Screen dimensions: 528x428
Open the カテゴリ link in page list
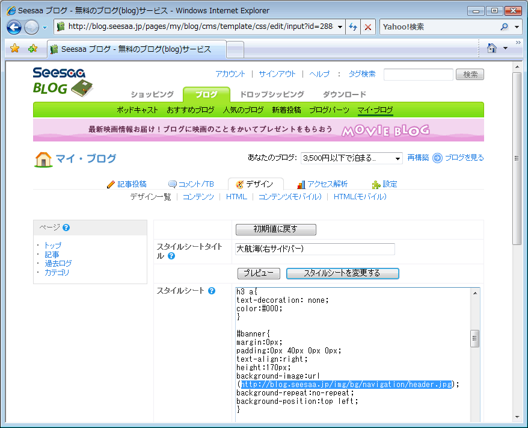click(57, 273)
